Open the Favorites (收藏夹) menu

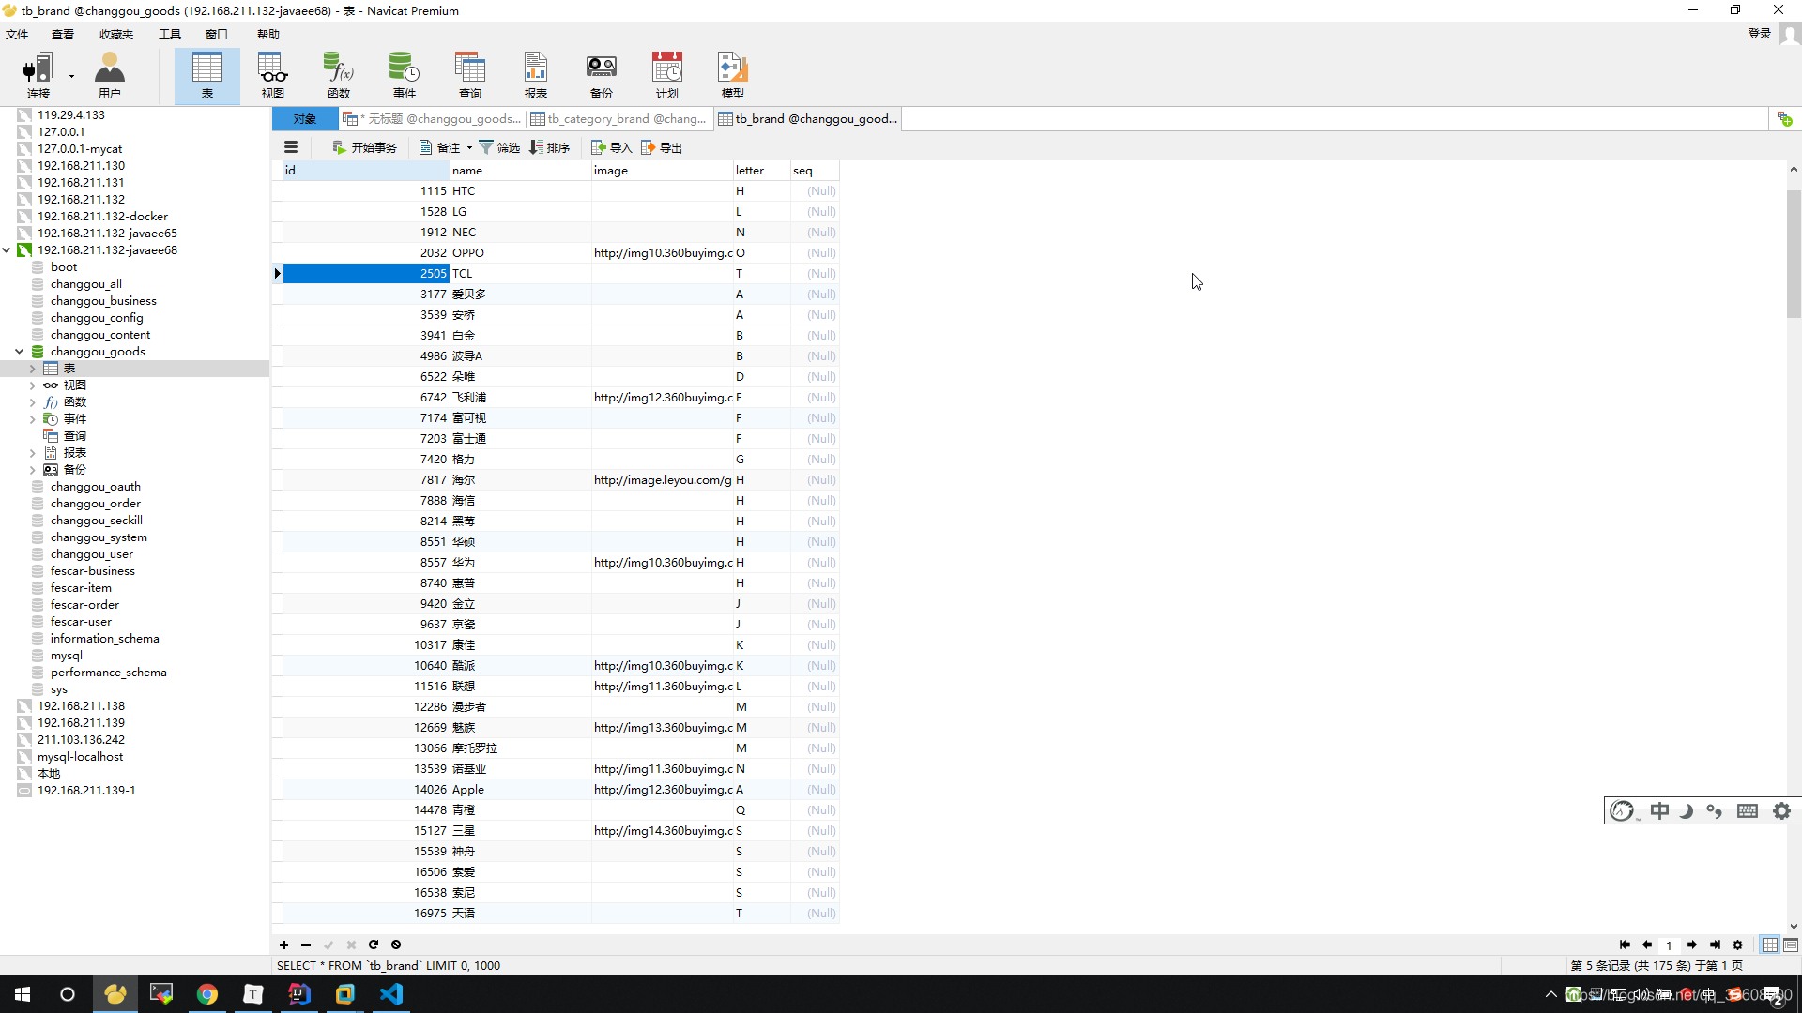point(116,34)
